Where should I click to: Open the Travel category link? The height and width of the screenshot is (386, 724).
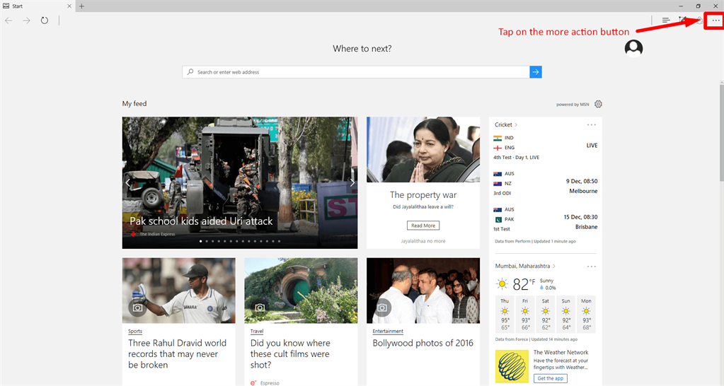257,331
